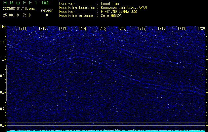
Task: Click the Receiving antenna label
Action: tap(76, 16)
